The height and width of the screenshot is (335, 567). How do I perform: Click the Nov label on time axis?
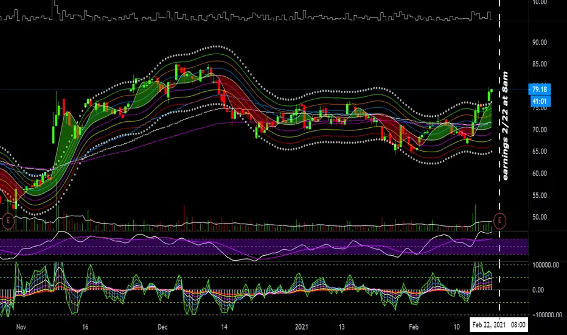[x=21, y=327]
